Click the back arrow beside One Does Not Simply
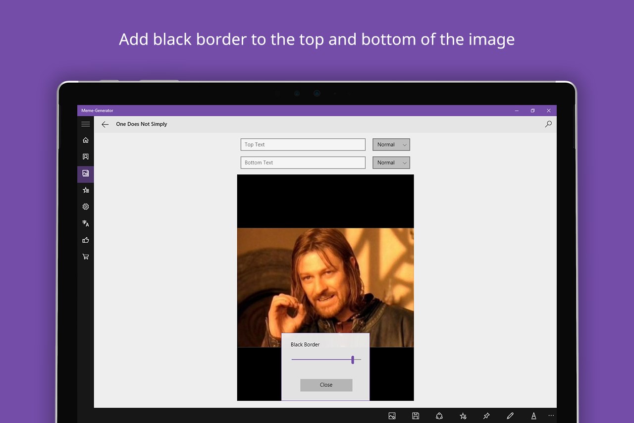Viewport: 634px width, 423px height. coord(105,124)
